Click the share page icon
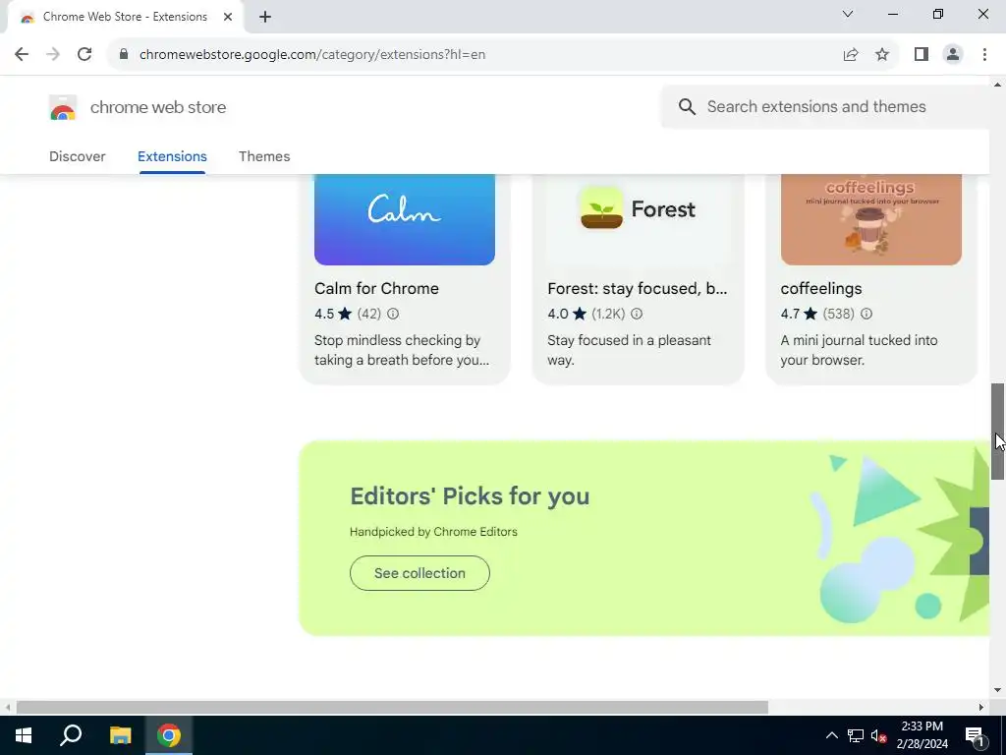 tap(851, 55)
